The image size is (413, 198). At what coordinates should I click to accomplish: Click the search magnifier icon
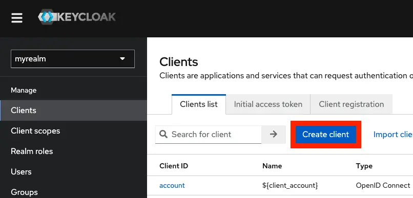pyautogui.click(x=163, y=135)
